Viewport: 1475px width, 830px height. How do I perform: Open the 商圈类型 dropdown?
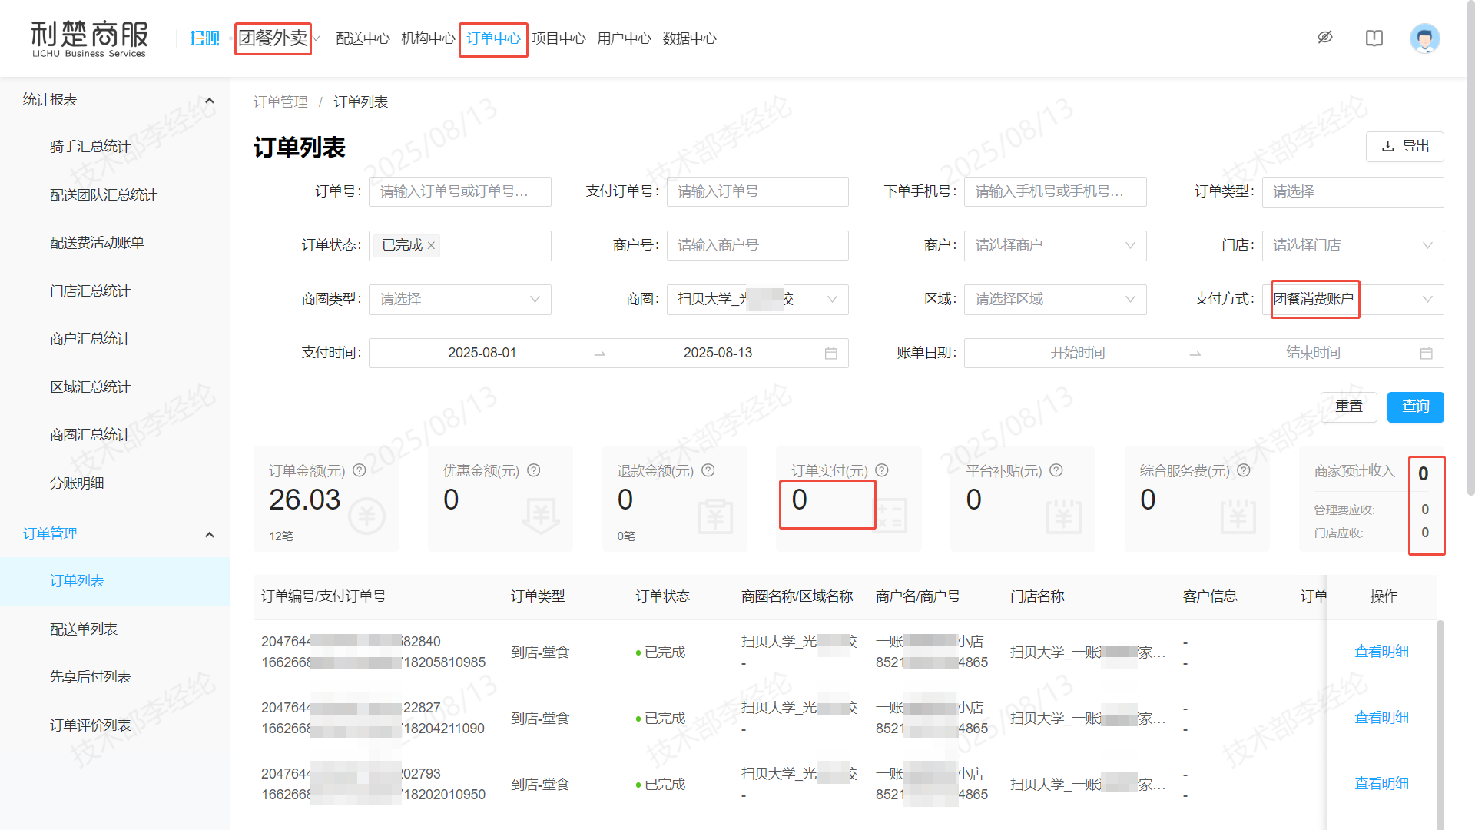point(459,300)
